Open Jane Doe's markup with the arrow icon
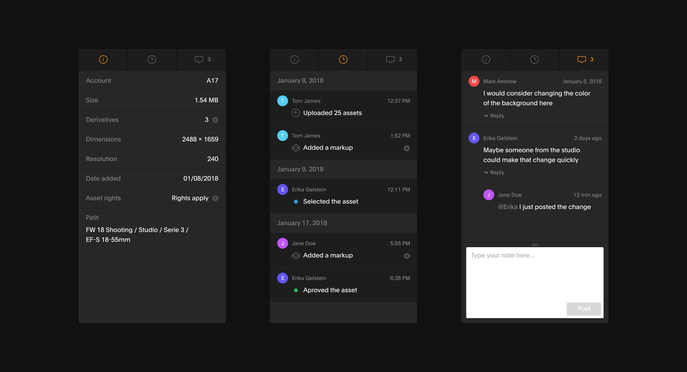This screenshot has width=687, height=372. (x=407, y=256)
